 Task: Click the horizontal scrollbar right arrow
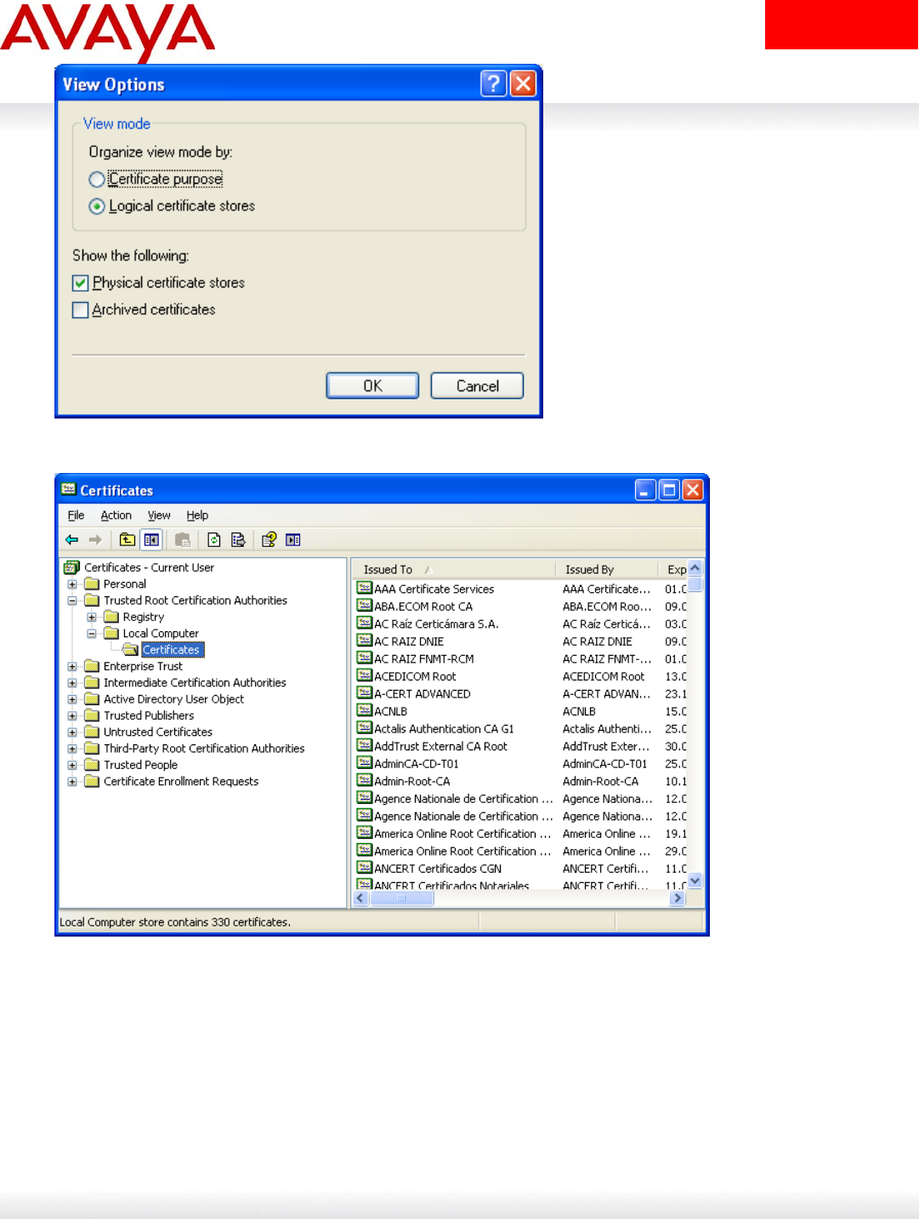678,898
